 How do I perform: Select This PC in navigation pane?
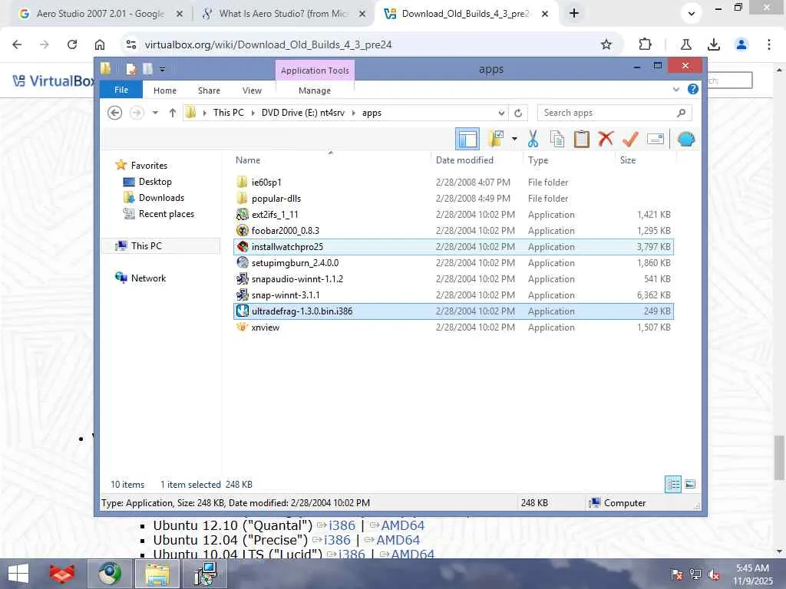pyautogui.click(x=161, y=246)
